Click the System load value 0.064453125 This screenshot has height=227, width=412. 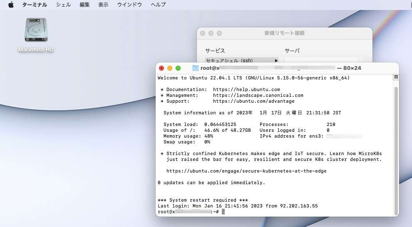tap(220, 124)
